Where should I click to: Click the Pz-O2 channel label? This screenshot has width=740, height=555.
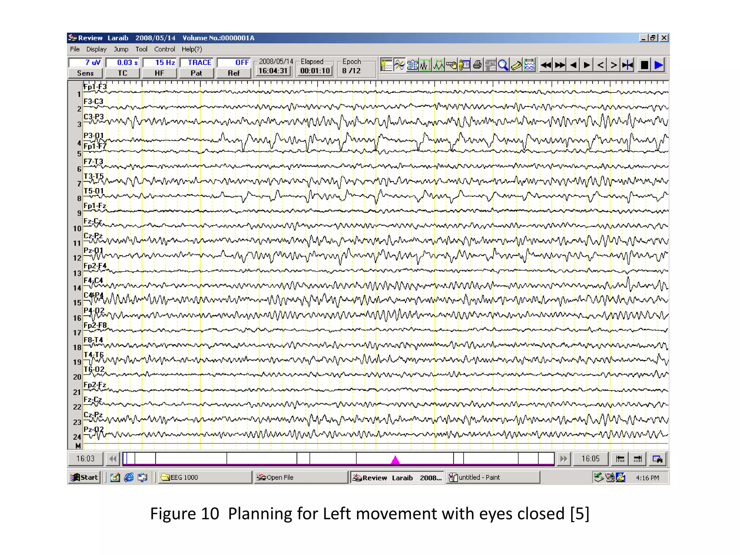click(94, 429)
